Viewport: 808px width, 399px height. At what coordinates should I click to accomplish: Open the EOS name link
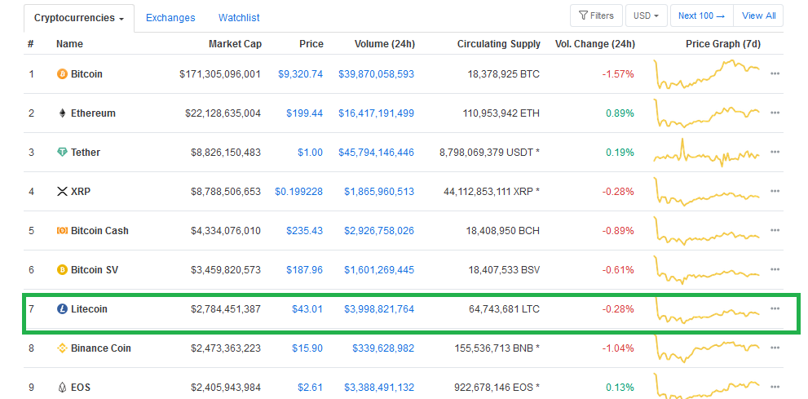click(x=81, y=388)
